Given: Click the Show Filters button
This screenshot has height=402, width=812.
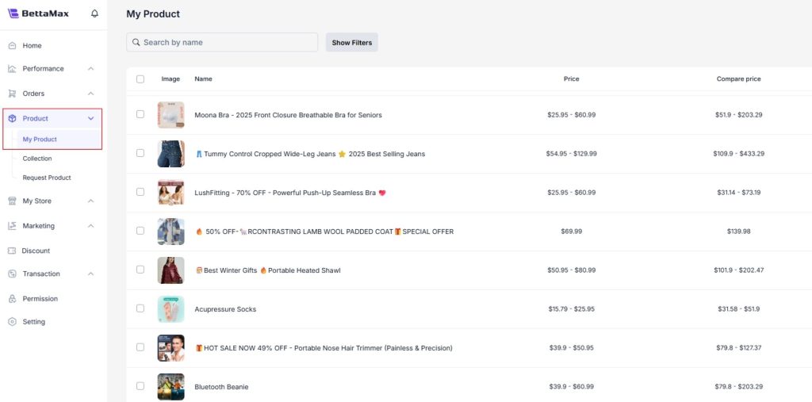Looking at the screenshot, I should click(x=351, y=43).
